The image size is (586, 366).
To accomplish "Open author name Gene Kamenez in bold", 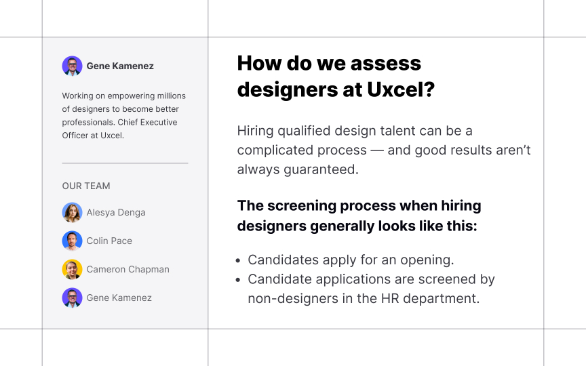I will tap(120, 66).
